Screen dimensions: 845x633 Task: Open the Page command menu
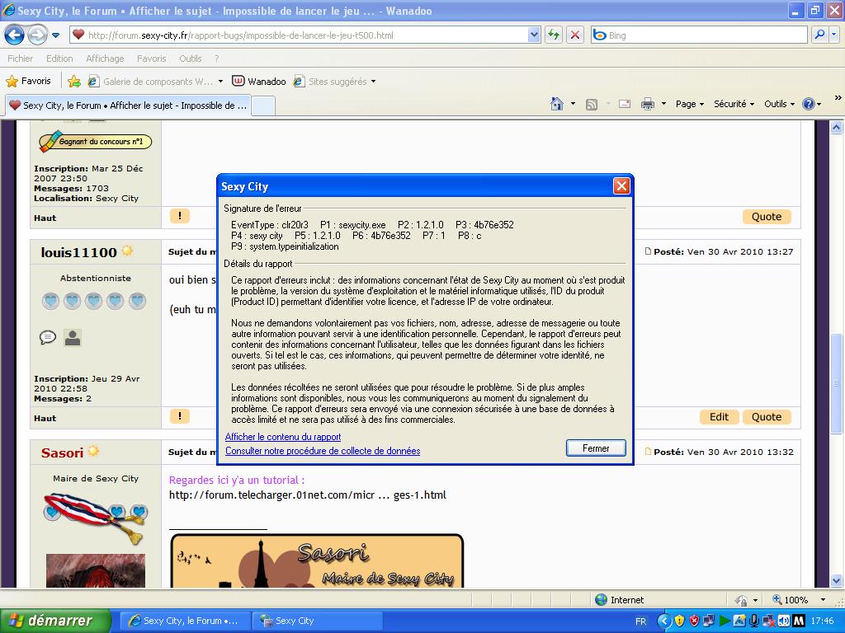pyautogui.click(x=690, y=104)
